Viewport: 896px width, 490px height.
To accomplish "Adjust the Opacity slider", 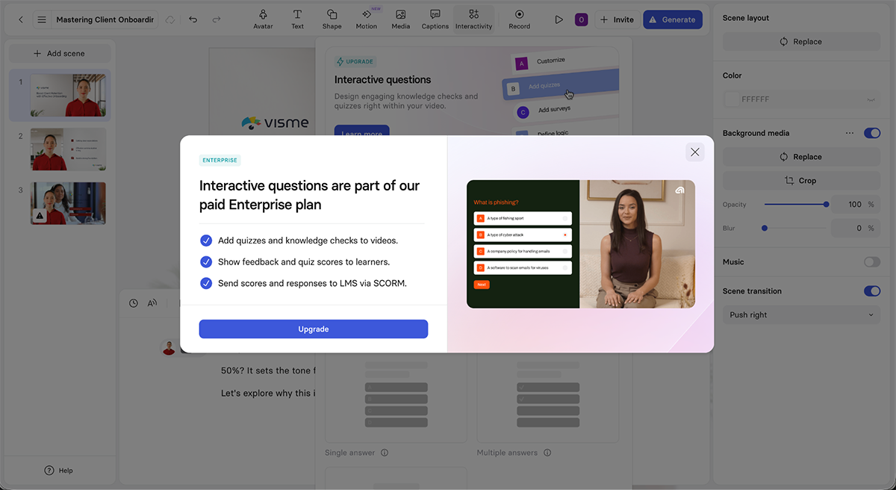I will coord(795,204).
